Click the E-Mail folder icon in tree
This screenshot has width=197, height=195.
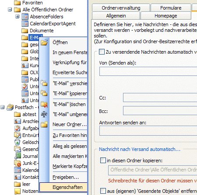point(25,38)
